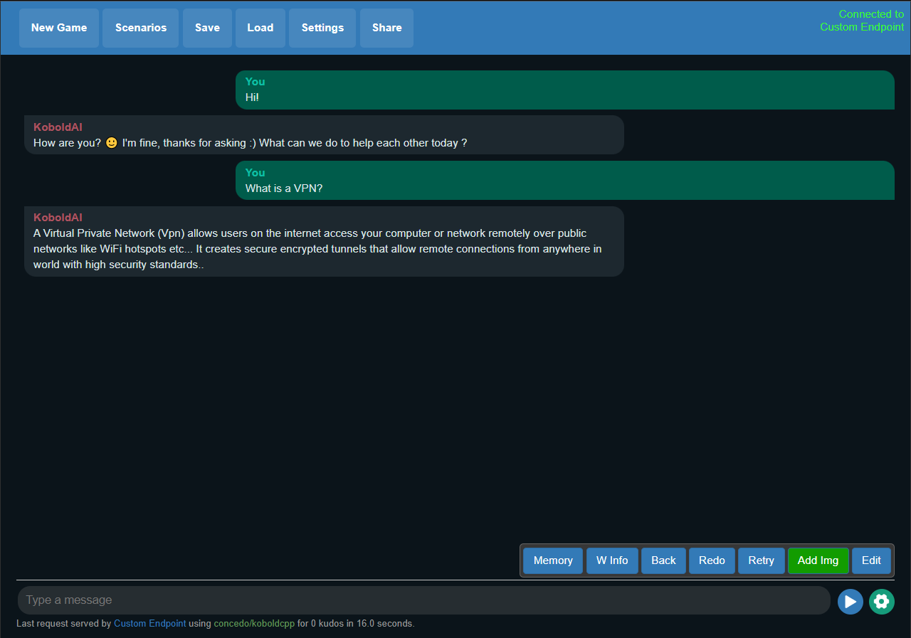The width and height of the screenshot is (911, 638).
Task: Open the concedo/koboldcpp link
Action: [x=254, y=624]
